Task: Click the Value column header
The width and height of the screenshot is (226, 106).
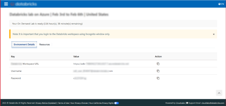Action: [76, 57]
